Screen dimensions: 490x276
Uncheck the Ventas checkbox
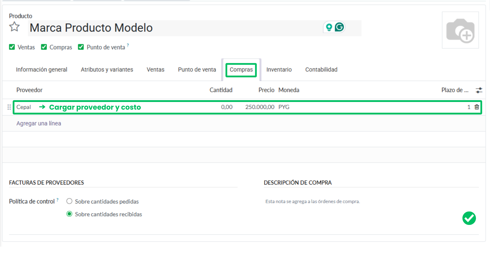12,47
